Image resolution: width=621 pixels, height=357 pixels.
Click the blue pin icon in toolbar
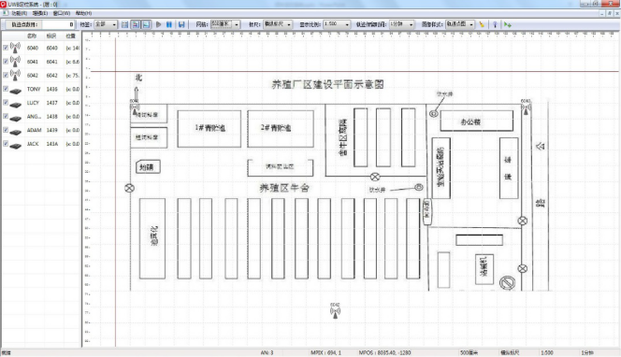495,24
